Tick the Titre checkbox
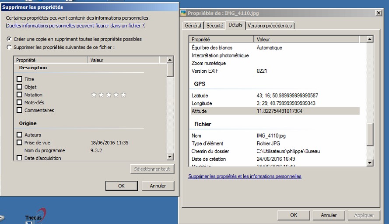The width and height of the screenshot is (389, 224). click(x=19, y=79)
